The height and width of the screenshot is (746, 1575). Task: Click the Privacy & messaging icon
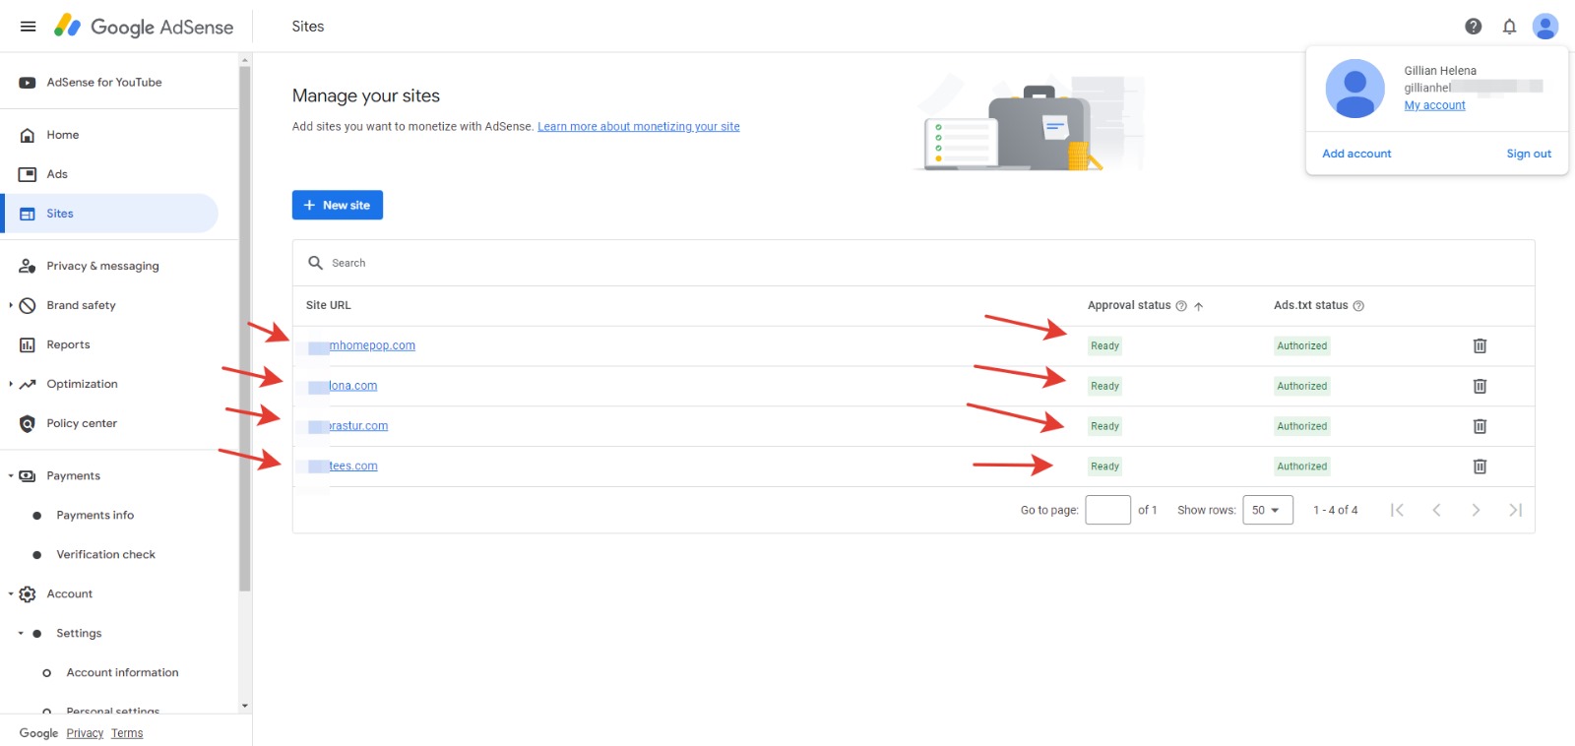click(x=28, y=266)
